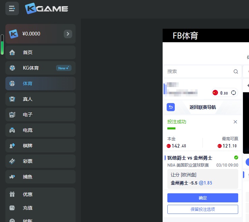Open the KG体育 menu item
This screenshot has height=222, width=249.
click(40, 68)
